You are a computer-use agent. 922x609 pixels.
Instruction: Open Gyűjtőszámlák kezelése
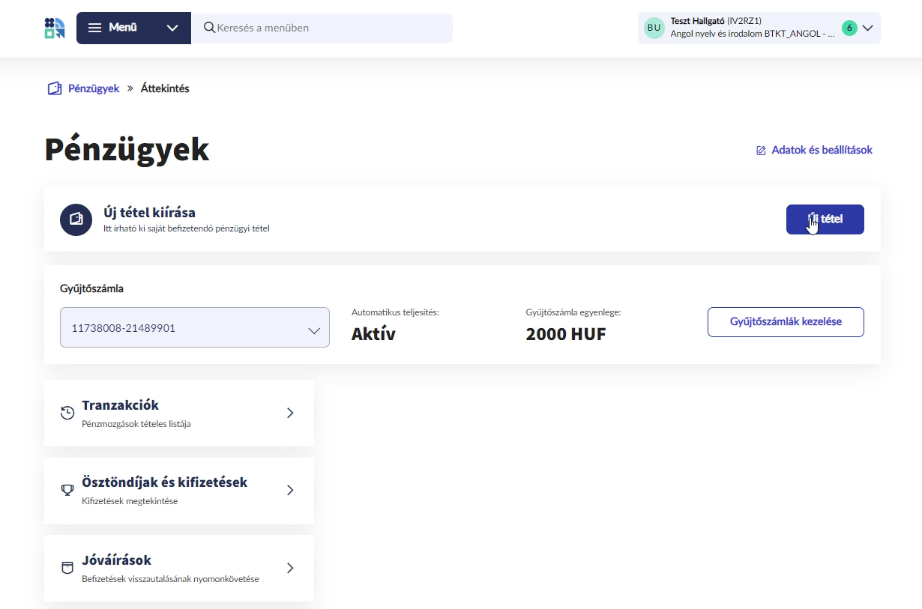pyautogui.click(x=786, y=321)
